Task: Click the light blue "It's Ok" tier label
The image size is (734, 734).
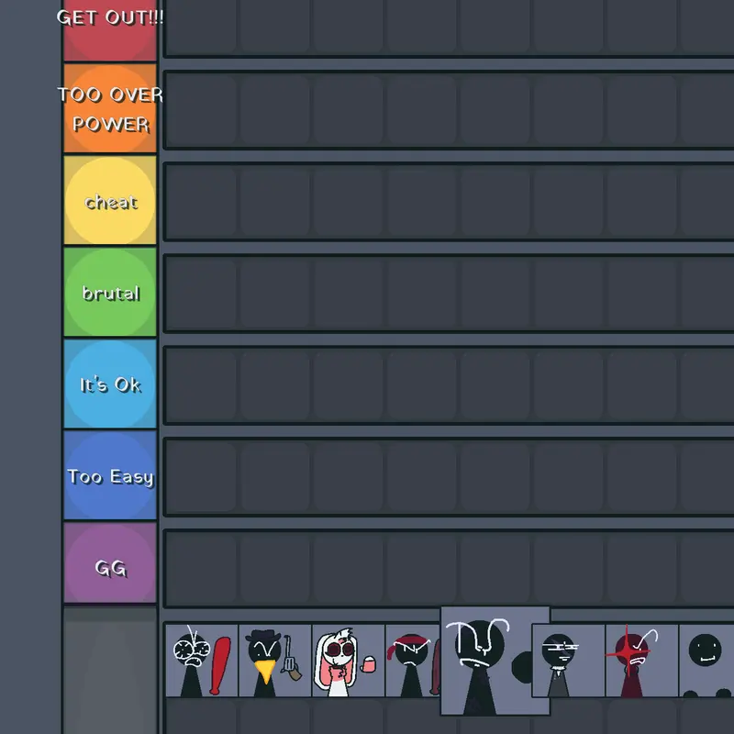Action: pyautogui.click(x=110, y=384)
